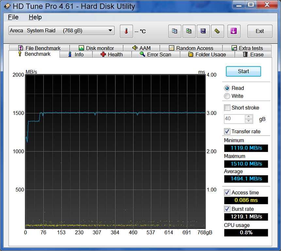Open the Help menu
Viewport: 281px width, 251px height.
point(35,17)
